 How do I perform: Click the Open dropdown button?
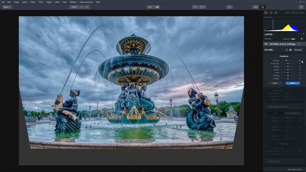tap(7, 7)
